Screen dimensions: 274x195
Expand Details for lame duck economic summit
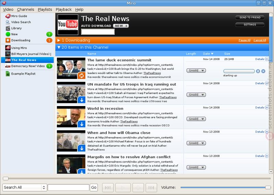point(262,59)
